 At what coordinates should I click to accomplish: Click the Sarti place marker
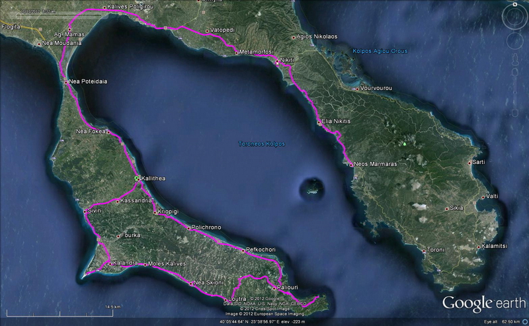pos(469,163)
